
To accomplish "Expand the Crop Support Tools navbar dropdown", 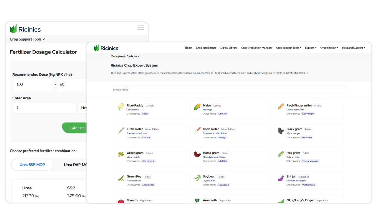I will pyautogui.click(x=288, y=48).
